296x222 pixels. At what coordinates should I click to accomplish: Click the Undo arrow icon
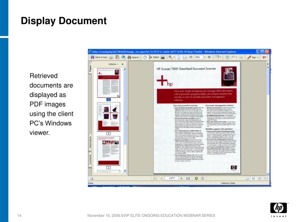click(233, 57)
